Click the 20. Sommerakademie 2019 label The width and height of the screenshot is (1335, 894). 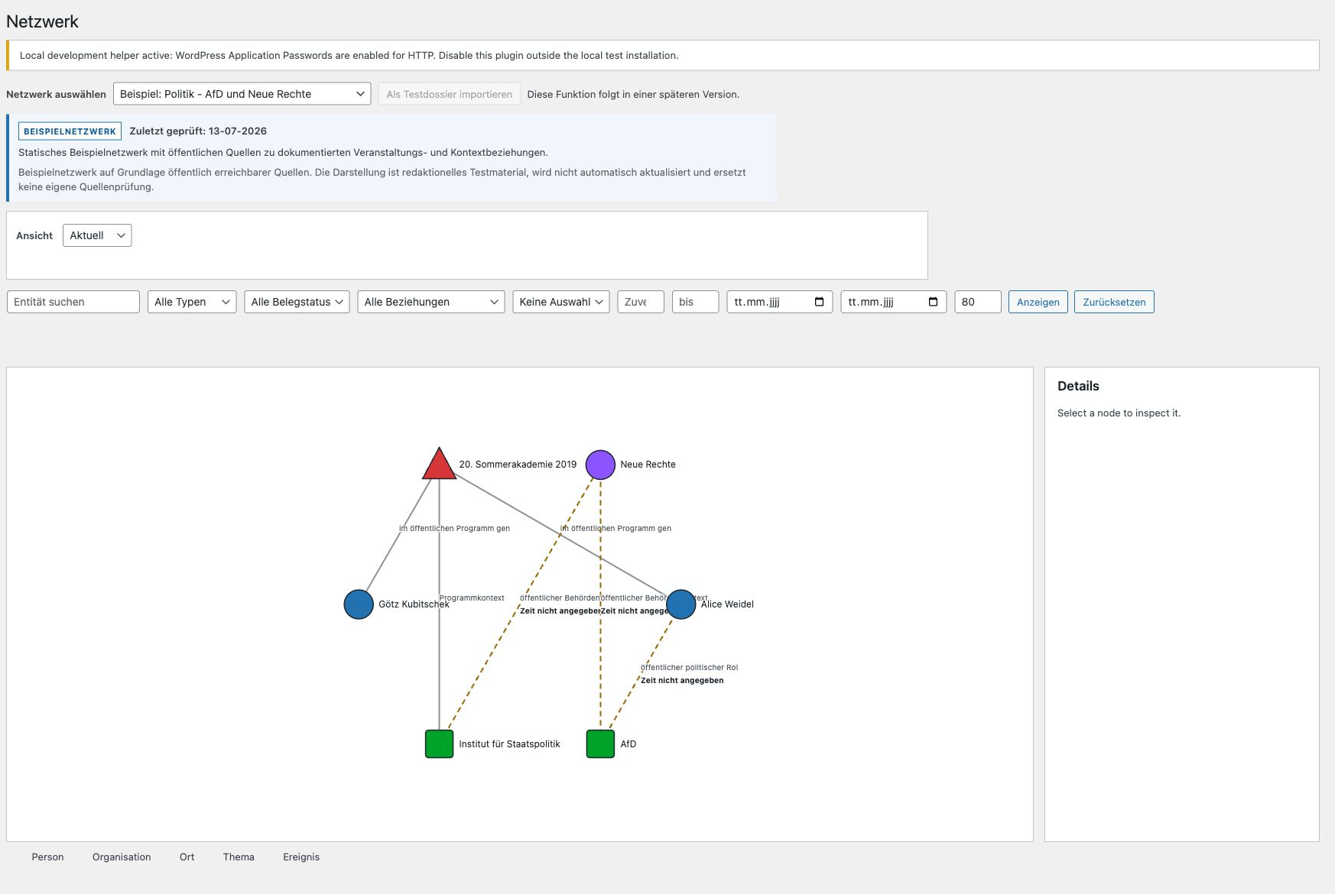[518, 465]
